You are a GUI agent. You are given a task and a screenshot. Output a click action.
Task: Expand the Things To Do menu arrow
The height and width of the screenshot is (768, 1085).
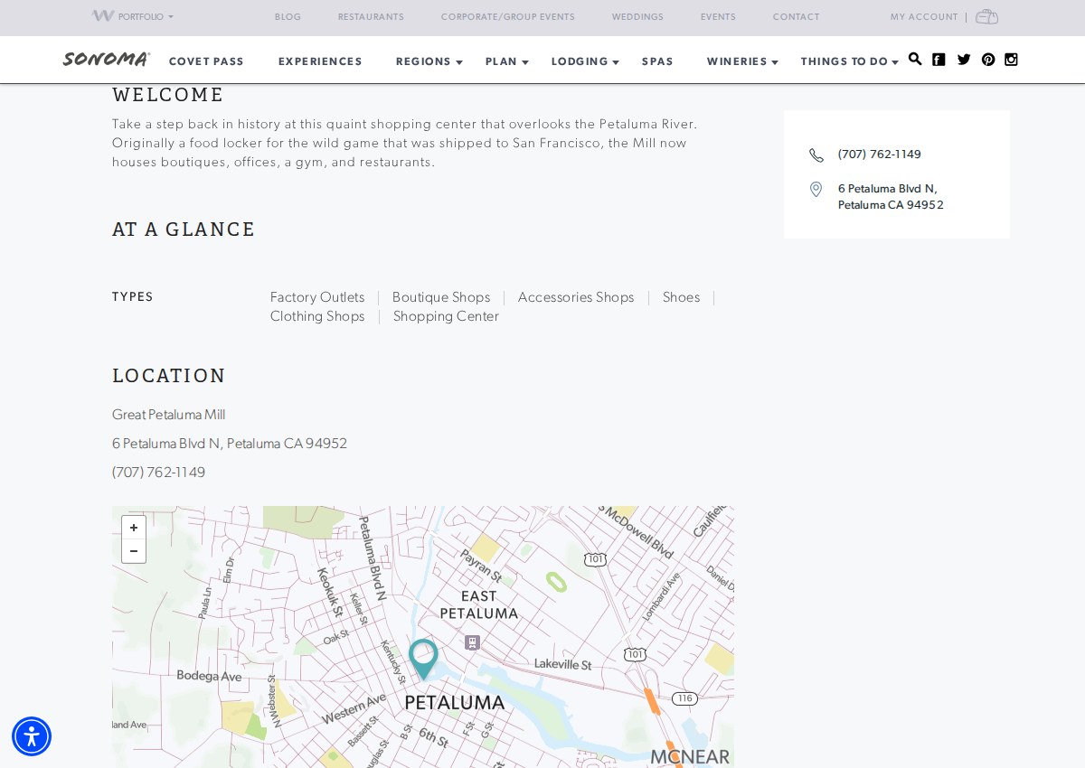895,62
